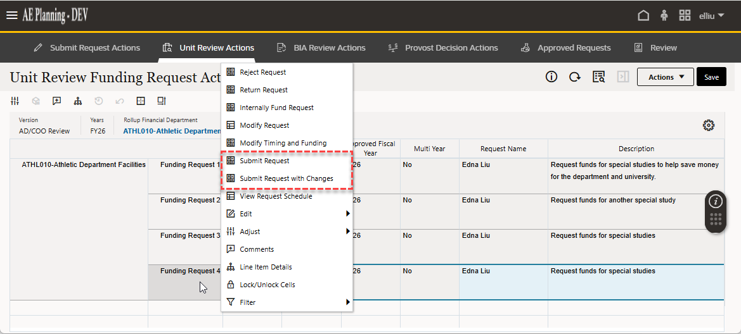Open the accessibility settings icon
The height and width of the screenshot is (334, 741).
(664, 16)
